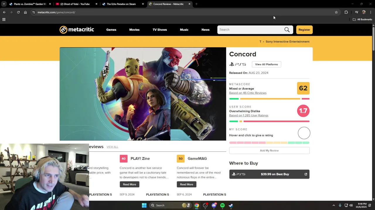Open the tab search dropdown arrow
375x210 pixels.
pos(4,4)
